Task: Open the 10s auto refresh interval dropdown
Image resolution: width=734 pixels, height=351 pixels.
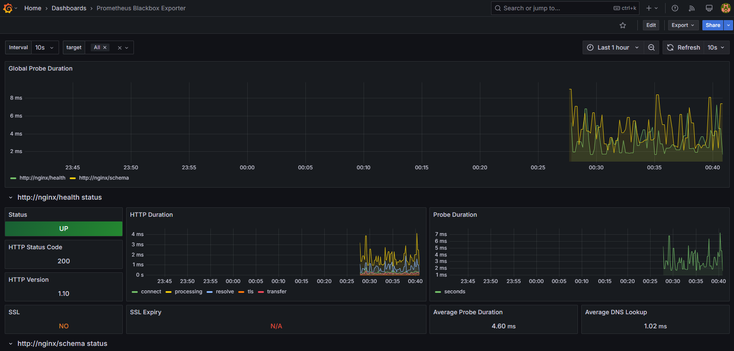Action: pos(716,47)
